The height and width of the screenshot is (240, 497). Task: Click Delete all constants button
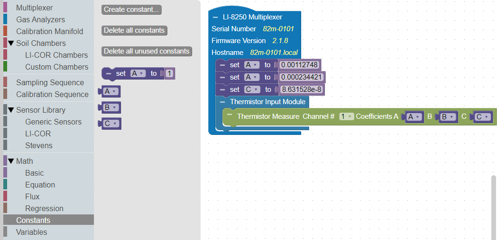(x=134, y=30)
